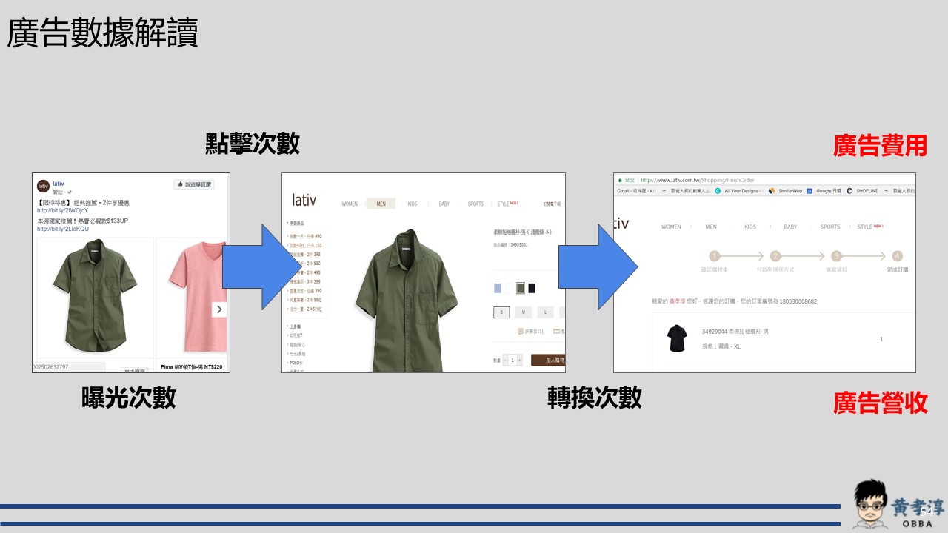Click the lativ round avatar in Facebook ad
This screenshot has width=948, height=533.
click(43, 186)
